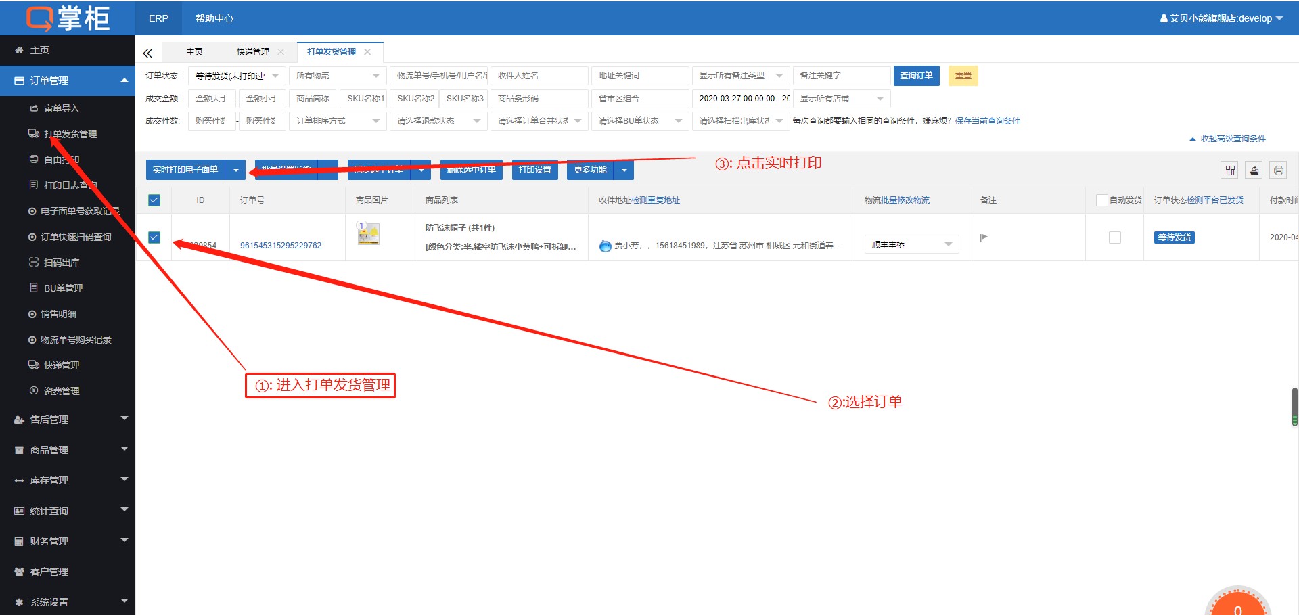Open order number 961545315295229762 link
Viewport: 1299px width, 615px height.
281,246
